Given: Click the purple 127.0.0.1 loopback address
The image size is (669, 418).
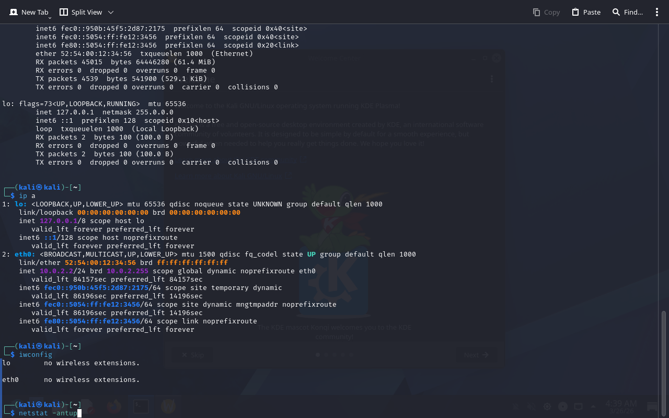Looking at the screenshot, I should (59, 221).
